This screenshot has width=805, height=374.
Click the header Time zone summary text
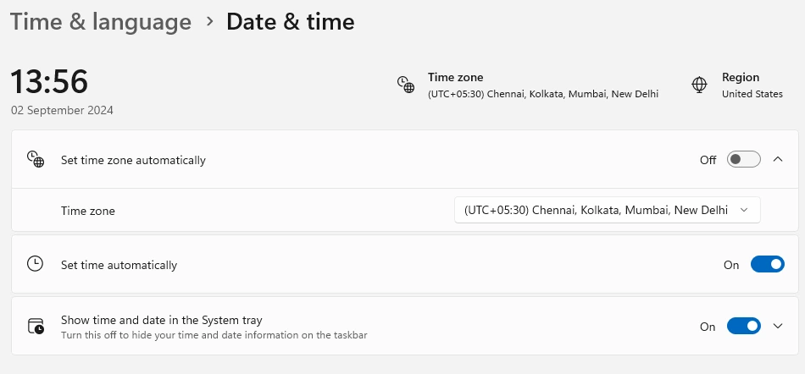[x=542, y=85]
